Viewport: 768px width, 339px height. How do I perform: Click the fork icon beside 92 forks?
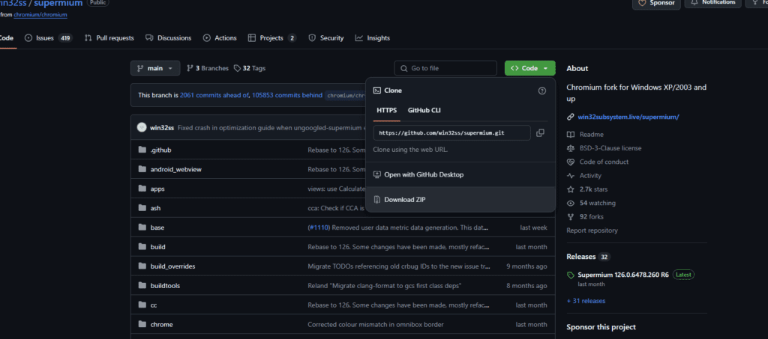(x=570, y=216)
